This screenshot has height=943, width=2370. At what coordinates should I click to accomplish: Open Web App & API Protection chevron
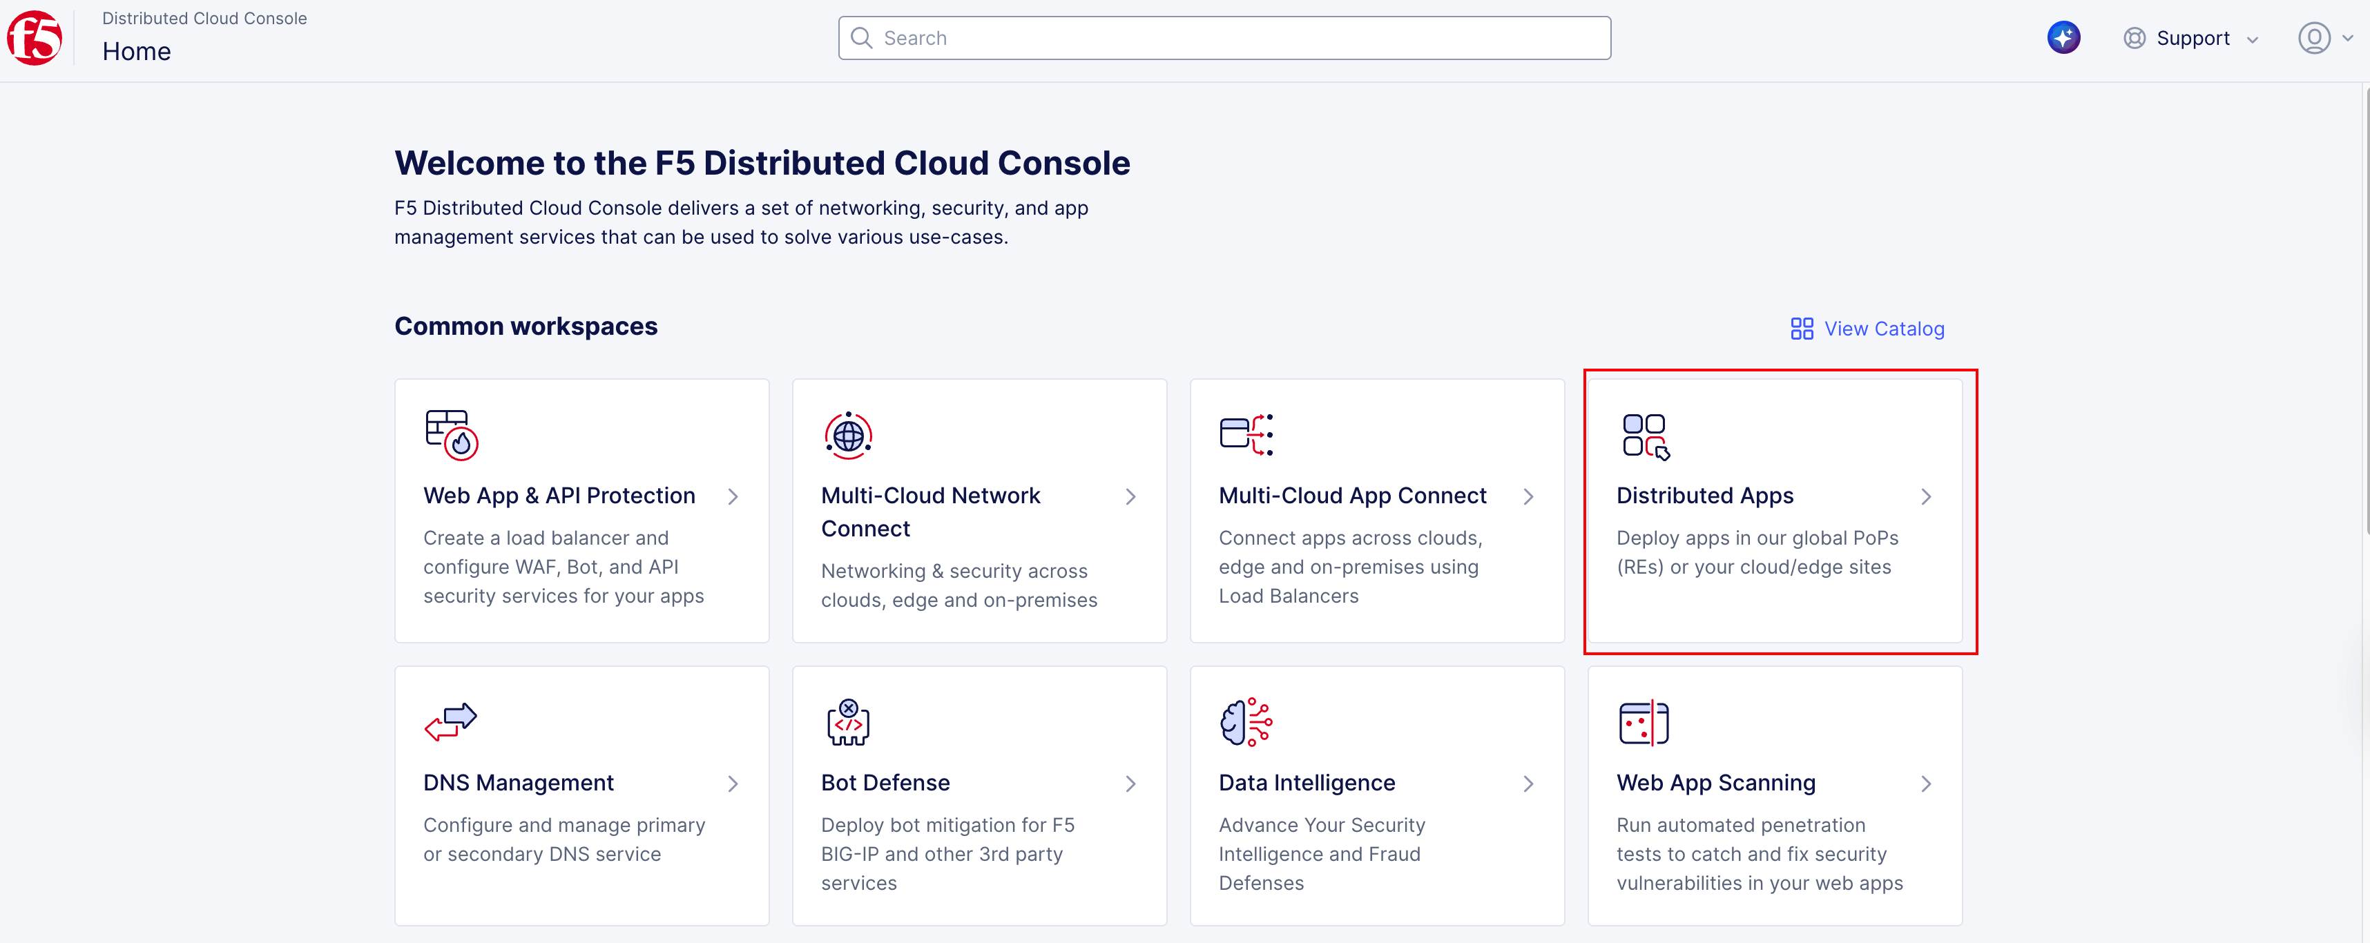click(733, 497)
